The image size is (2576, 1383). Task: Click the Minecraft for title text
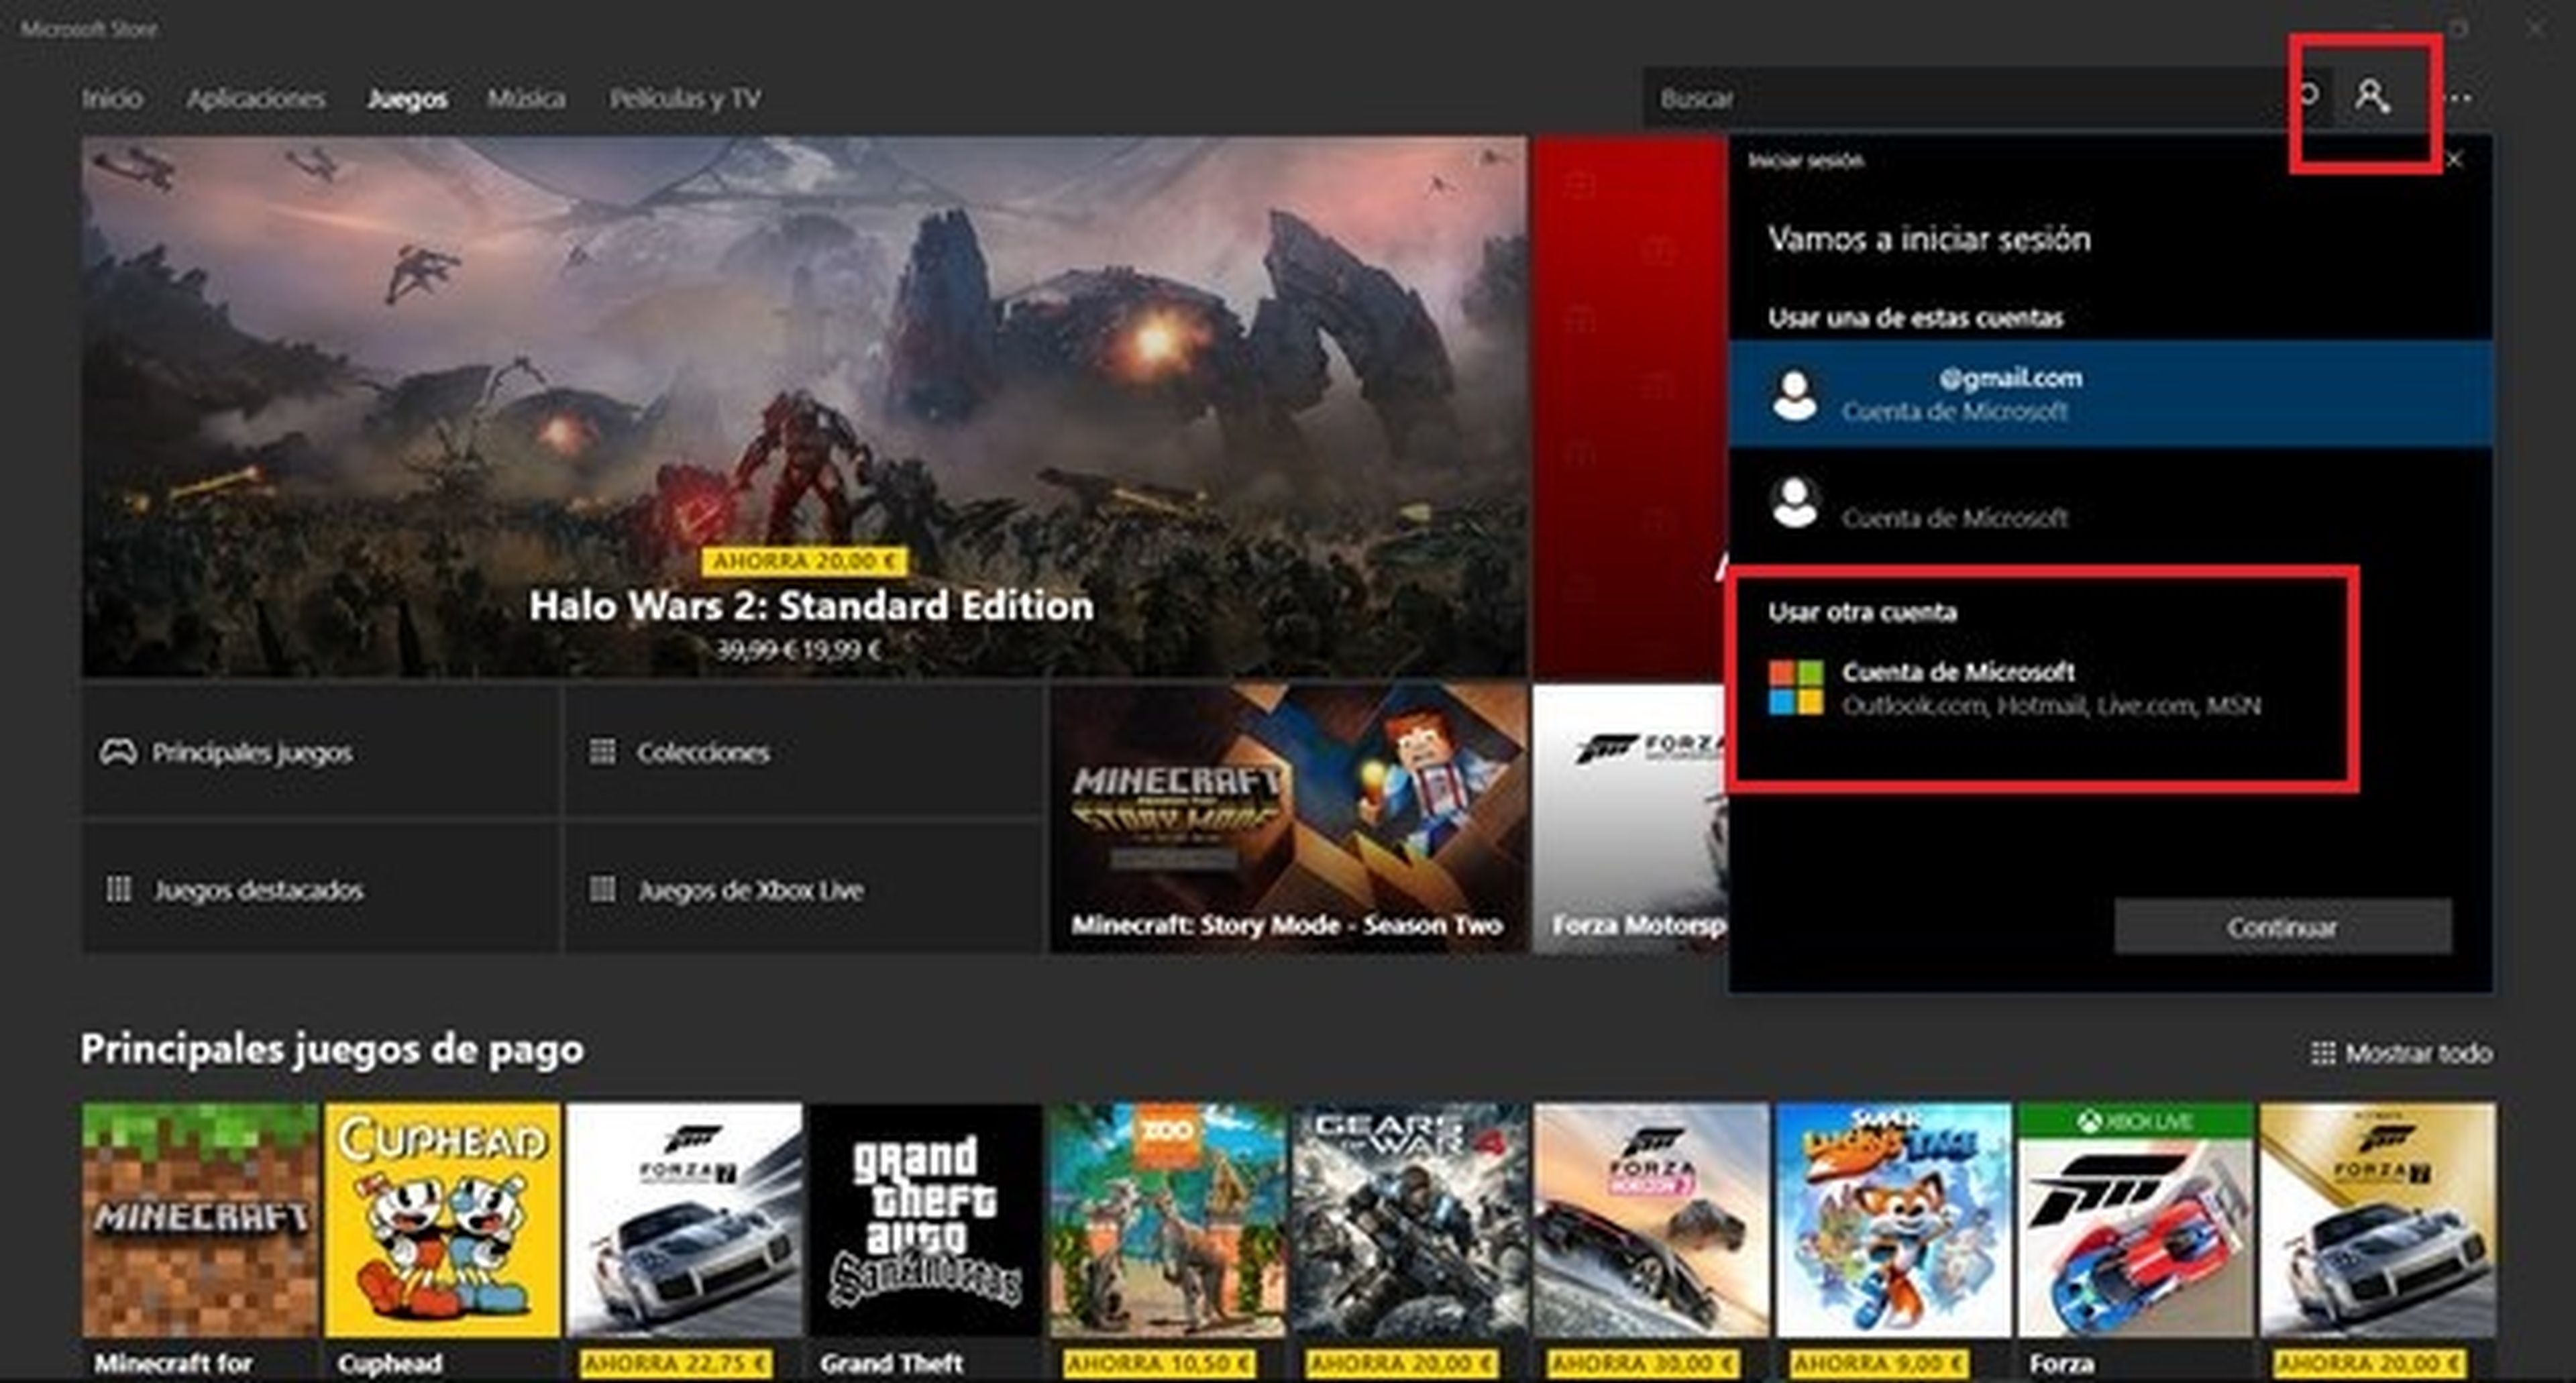click(173, 1364)
